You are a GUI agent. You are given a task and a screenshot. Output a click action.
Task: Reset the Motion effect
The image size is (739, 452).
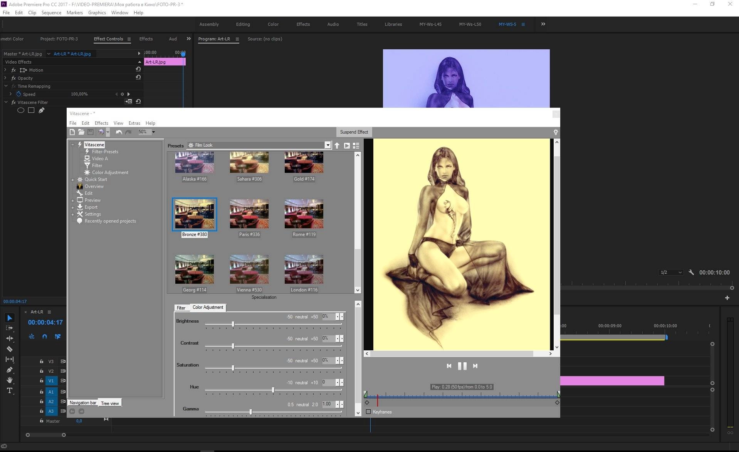pos(138,69)
